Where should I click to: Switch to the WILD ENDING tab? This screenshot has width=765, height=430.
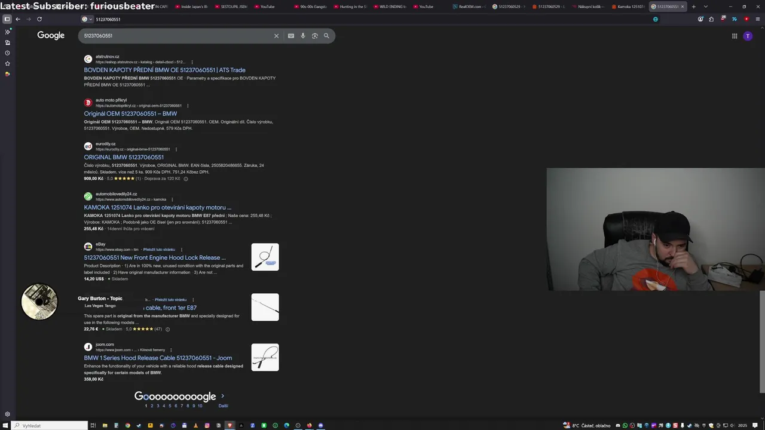pyautogui.click(x=389, y=7)
